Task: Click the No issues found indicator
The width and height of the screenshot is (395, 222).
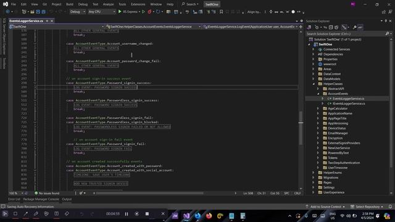Action: click(47, 193)
